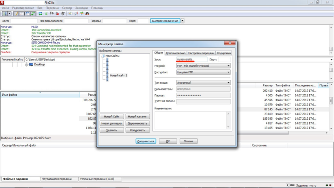Click the Хост field in Site Manager
This screenshot has width=334, height=188.
pyautogui.click(x=192, y=60)
